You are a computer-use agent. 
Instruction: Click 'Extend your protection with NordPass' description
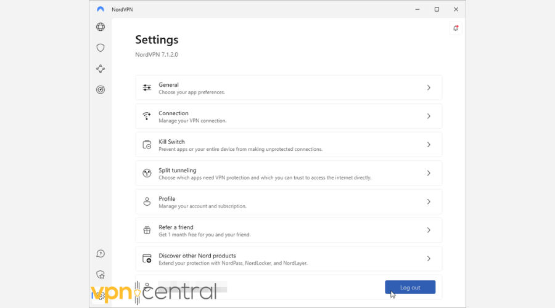click(233, 263)
